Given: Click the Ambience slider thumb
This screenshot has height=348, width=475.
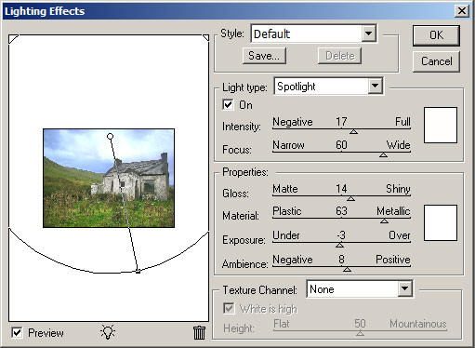Looking at the screenshot, I should click(347, 269).
